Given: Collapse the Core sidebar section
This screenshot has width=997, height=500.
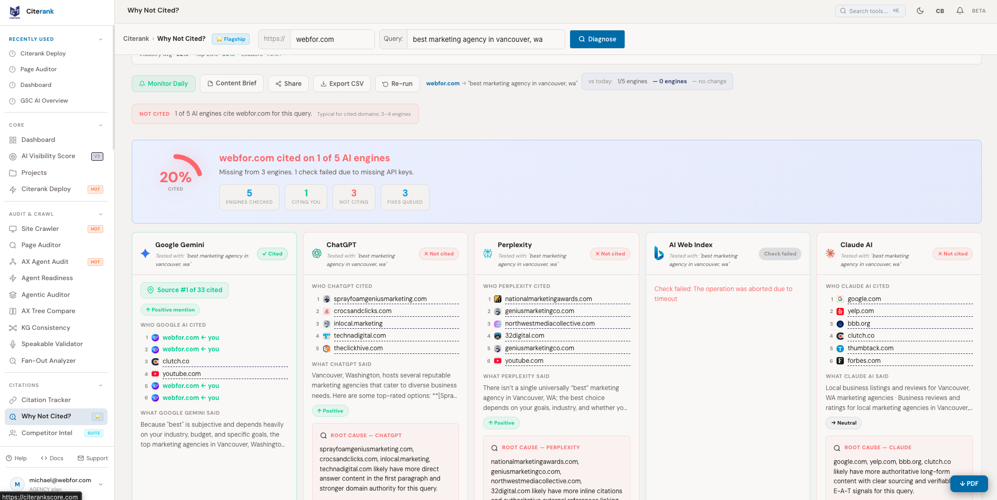Looking at the screenshot, I should 101,125.
